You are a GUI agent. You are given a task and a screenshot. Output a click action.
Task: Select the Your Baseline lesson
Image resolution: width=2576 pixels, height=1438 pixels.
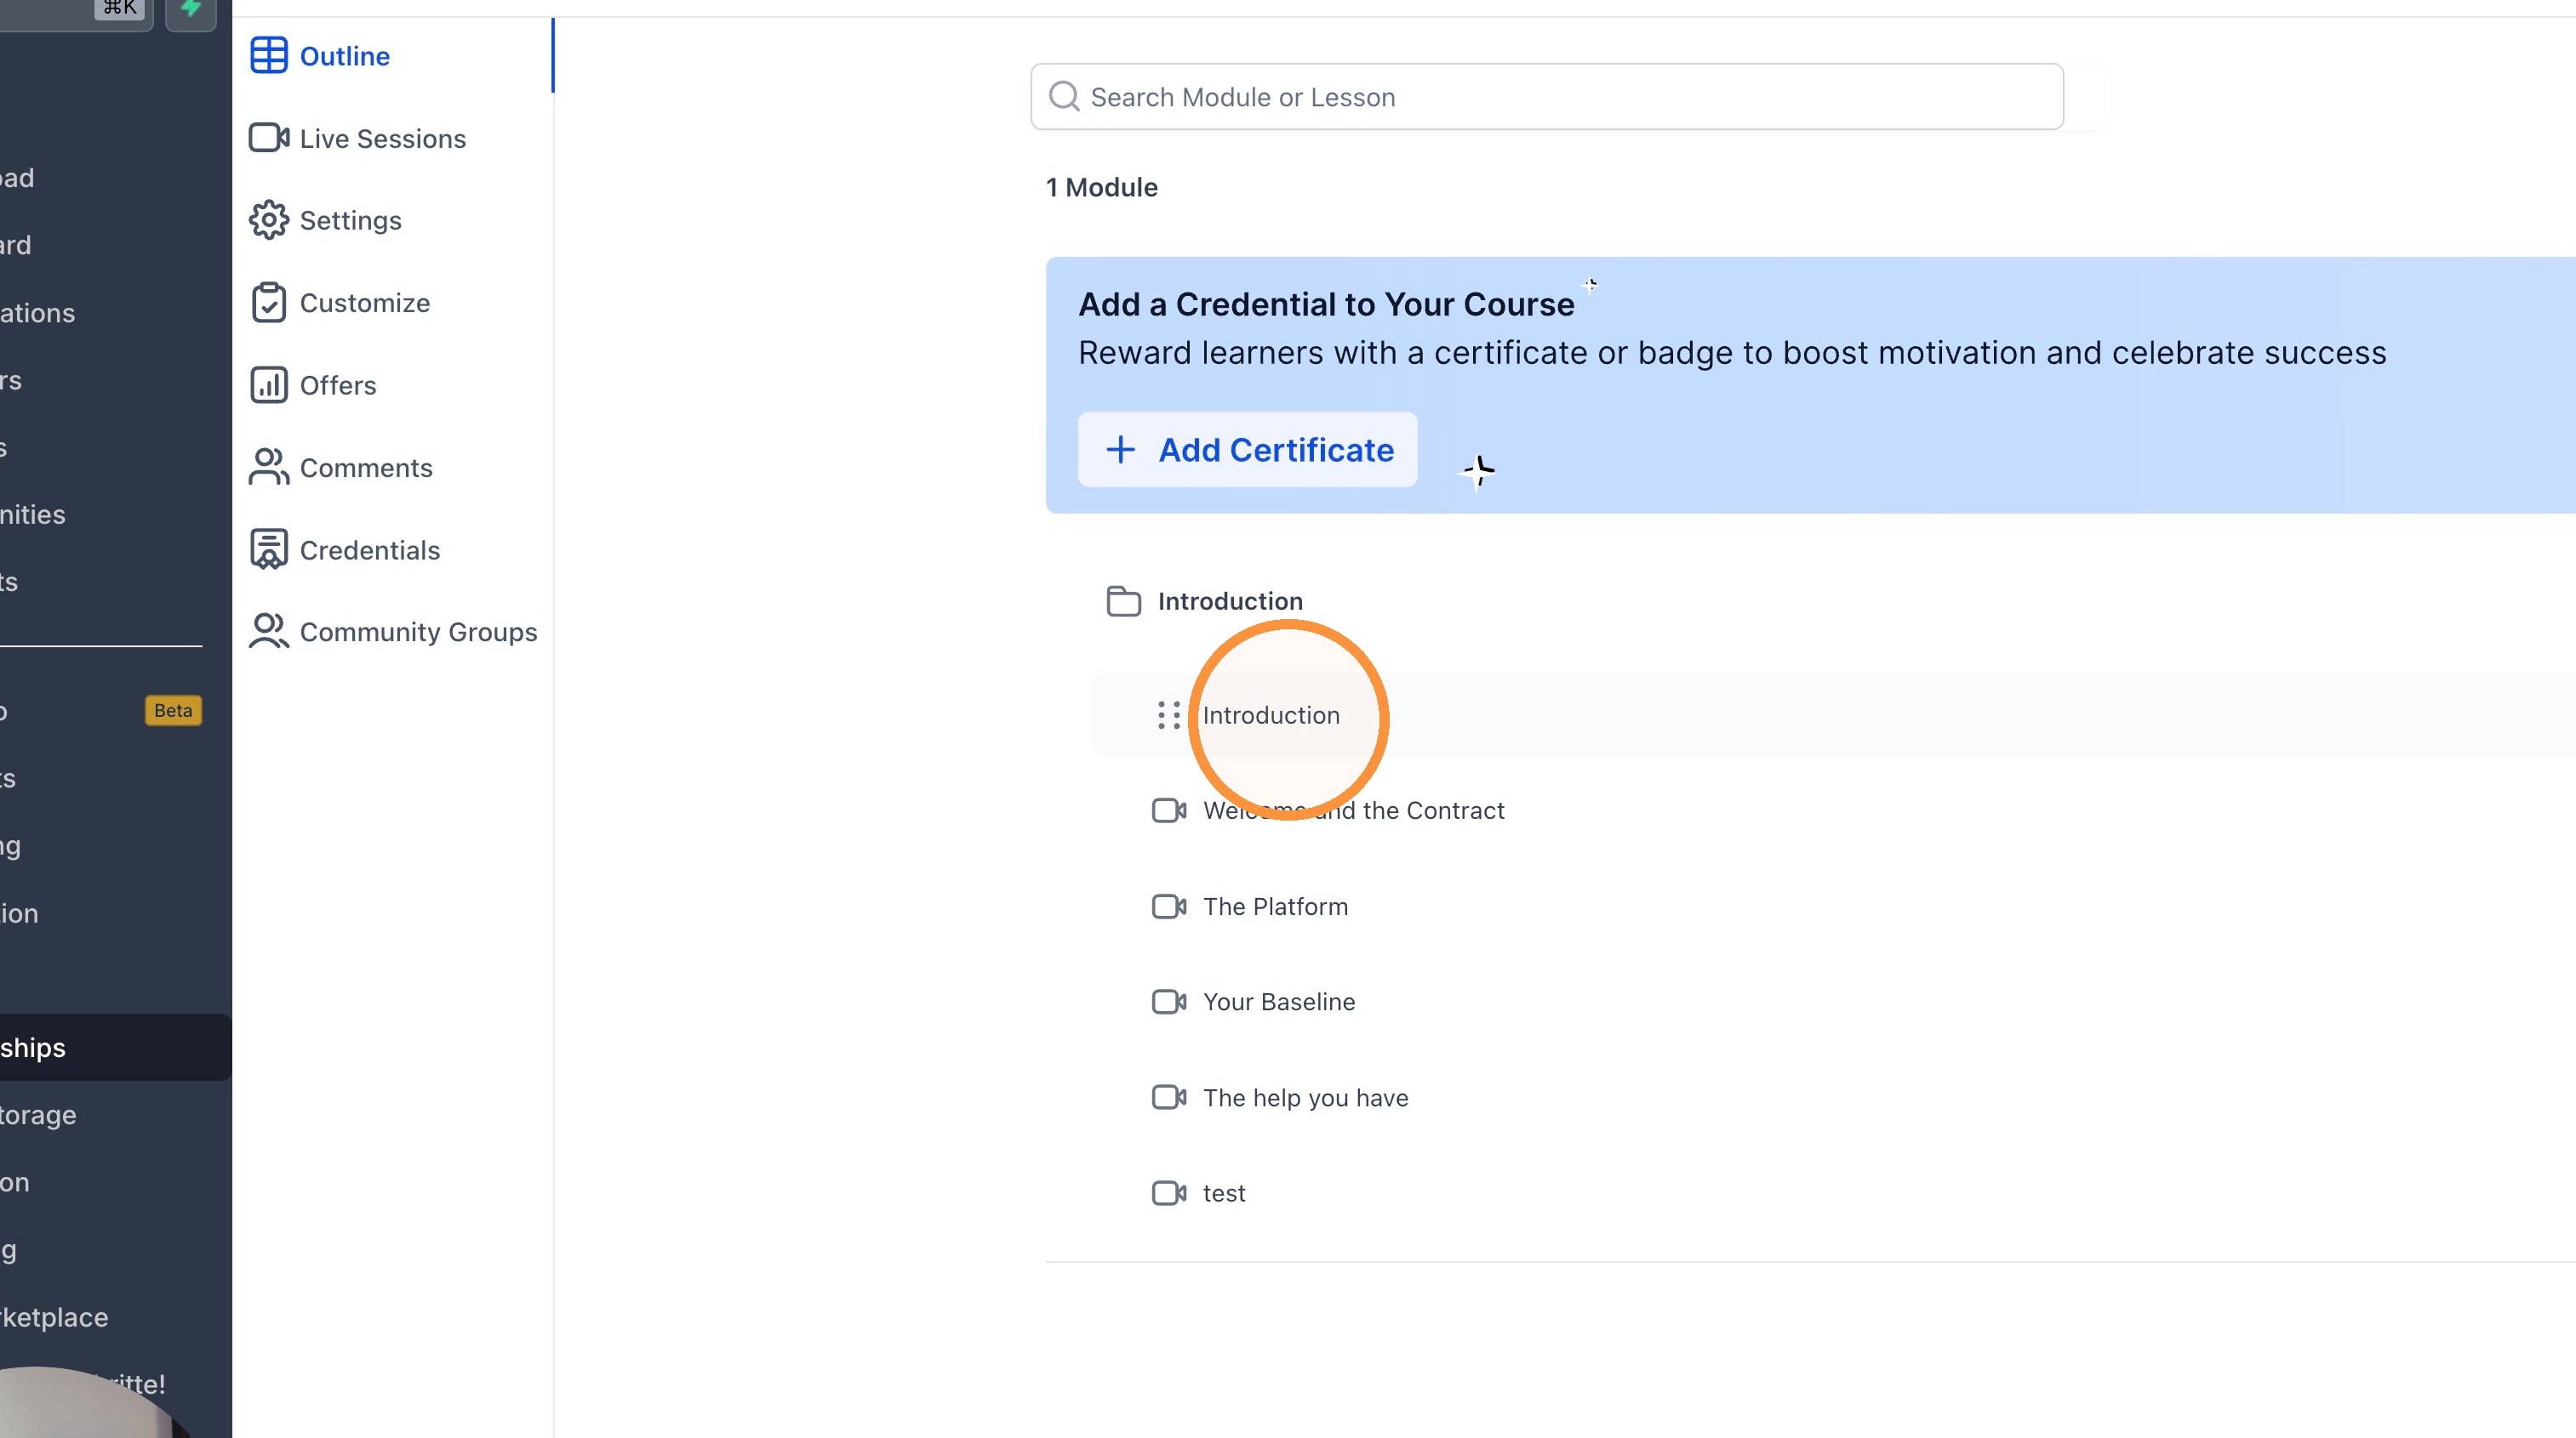click(1279, 1001)
